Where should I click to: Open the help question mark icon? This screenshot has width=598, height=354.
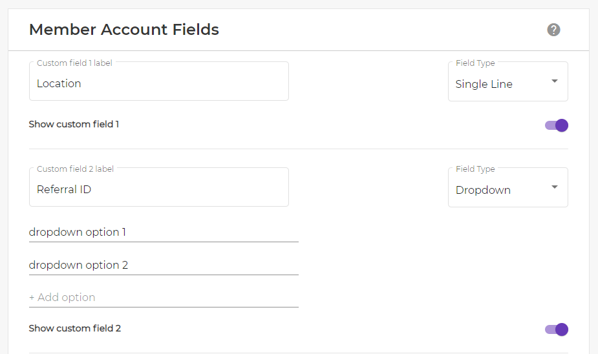click(x=553, y=30)
